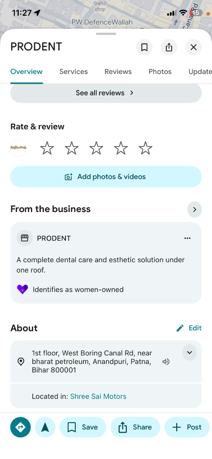212x459 pixels.
Task: Start directions with the teal diamond arrow
Action: coord(21,427)
